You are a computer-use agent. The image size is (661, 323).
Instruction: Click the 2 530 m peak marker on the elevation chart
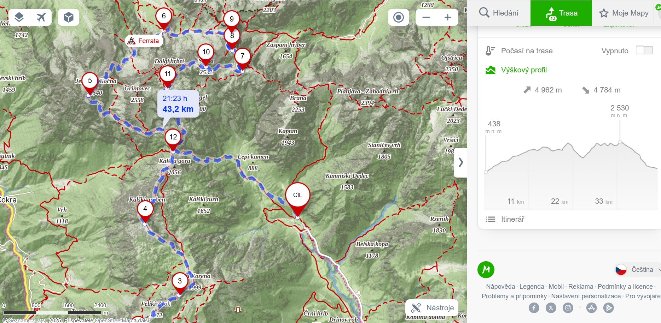click(620, 142)
